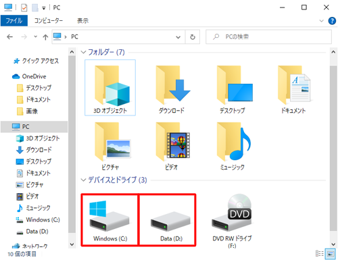This screenshot has width=338, height=260.
Task: Open the 表示 ribbon tab
Action: 82,21
